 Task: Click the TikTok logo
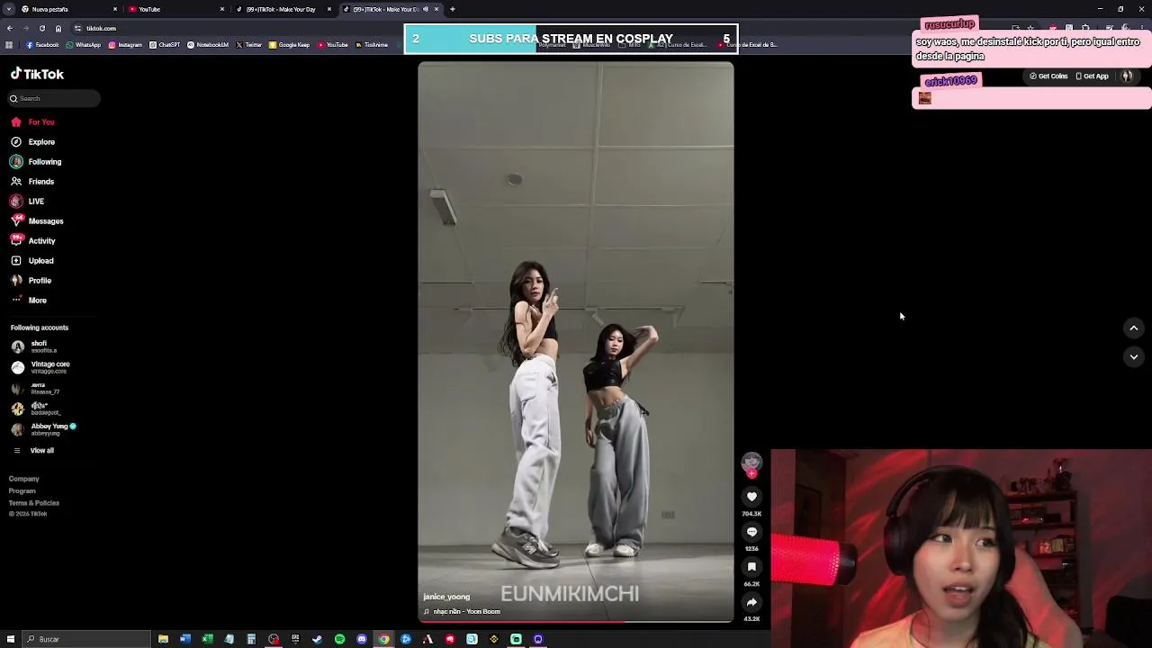coord(37,74)
